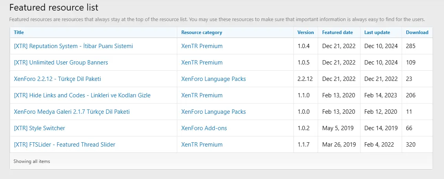Open XenForo Language Packs for Medya Galeri row
The image size is (444, 179).
213,111
